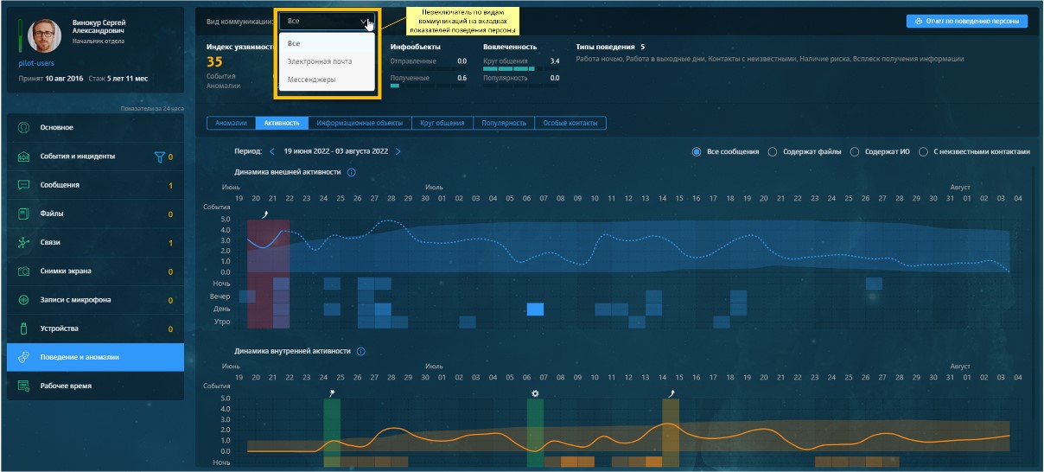The height and width of the screenshot is (472, 1044).
Task: Click the marker icon above 24 June internal chart
Action: point(332,392)
